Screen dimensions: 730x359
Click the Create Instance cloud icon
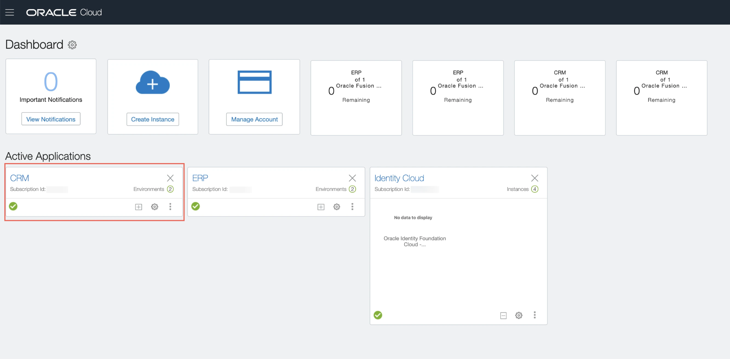[x=153, y=83]
